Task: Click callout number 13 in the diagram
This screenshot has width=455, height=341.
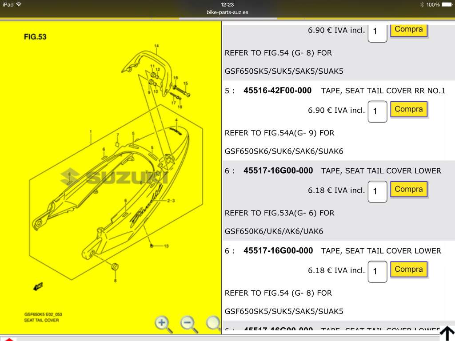Action: pos(166,246)
